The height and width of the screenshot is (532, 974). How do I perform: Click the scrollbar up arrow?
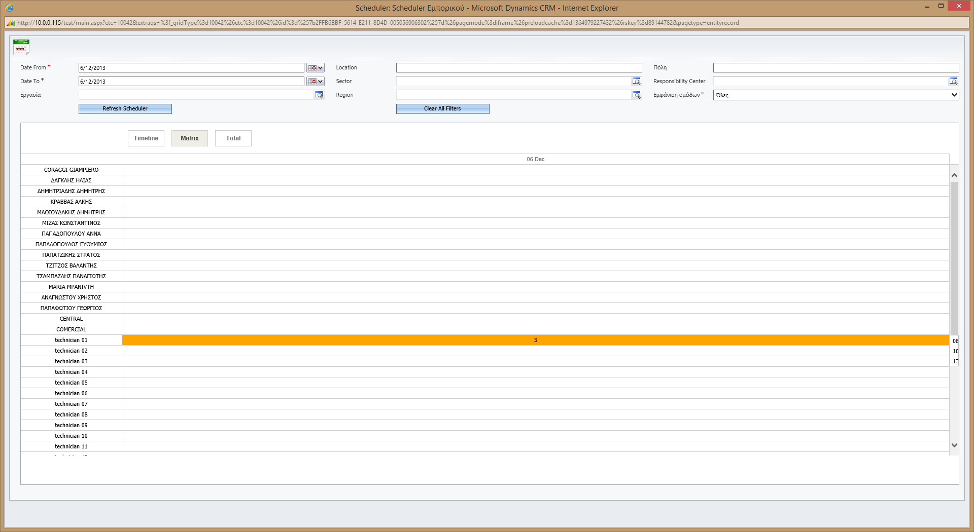954,175
